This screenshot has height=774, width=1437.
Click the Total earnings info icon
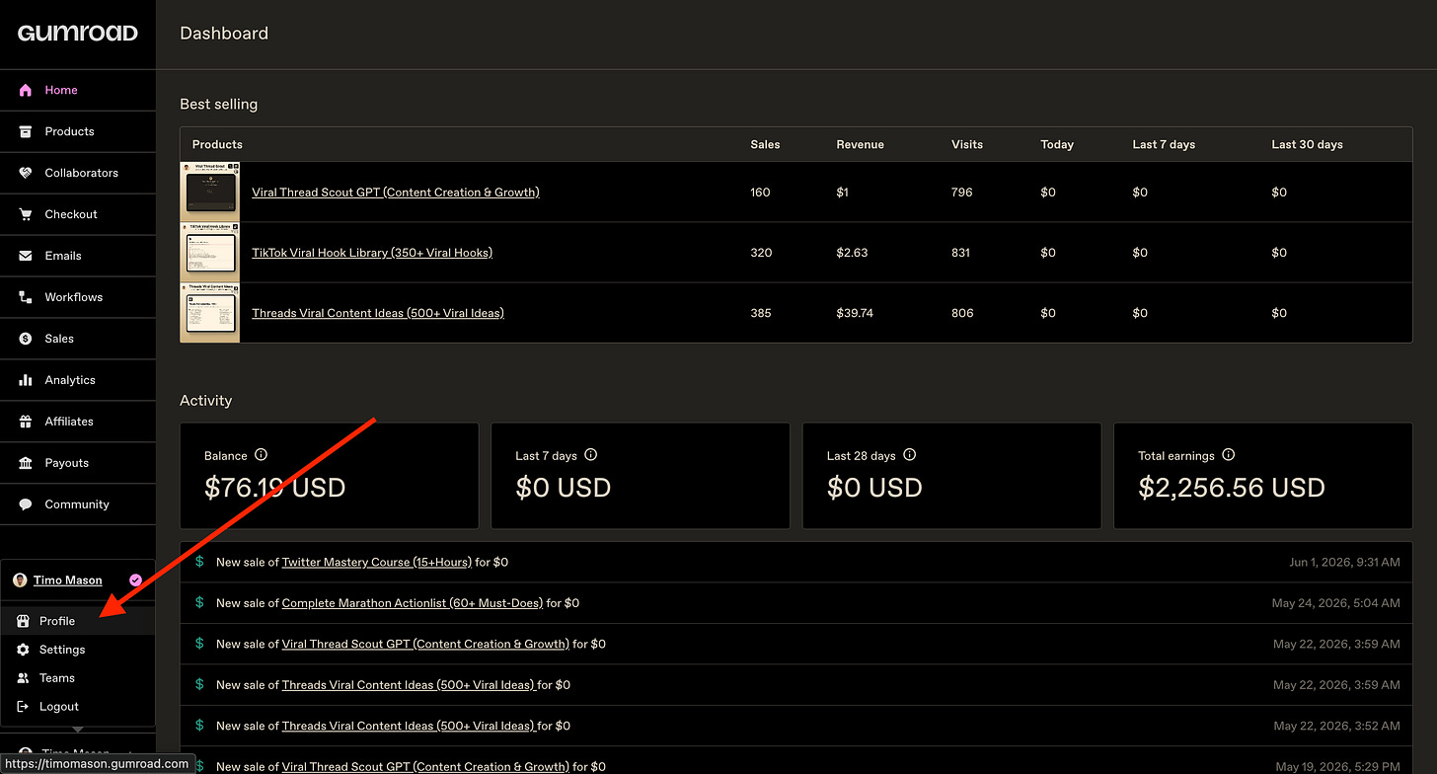click(x=1228, y=455)
